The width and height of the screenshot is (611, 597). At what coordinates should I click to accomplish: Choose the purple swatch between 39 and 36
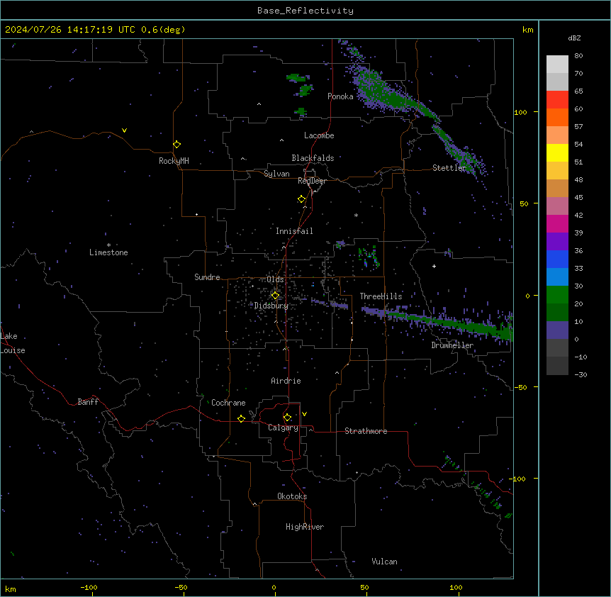point(557,242)
